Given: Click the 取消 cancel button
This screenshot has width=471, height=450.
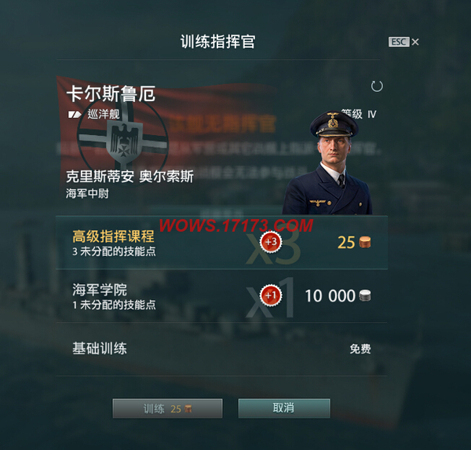Looking at the screenshot, I should pyautogui.click(x=284, y=408).
